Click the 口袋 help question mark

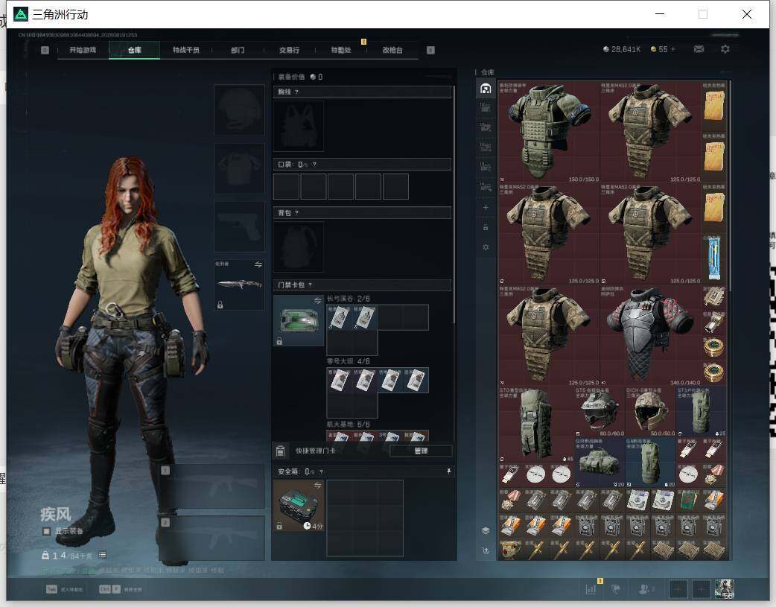pyautogui.click(x=314, y=165)
